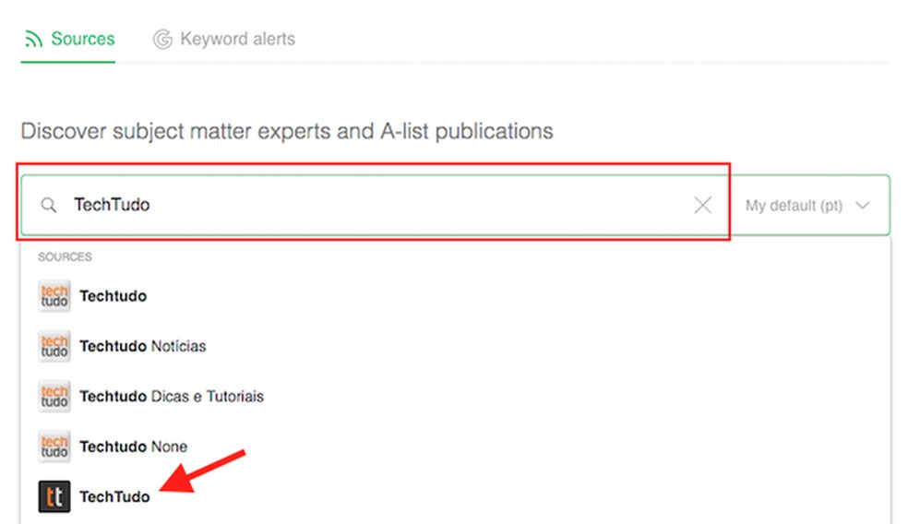Click the RSS feed icon beside Sources
Viewport: 908px width, 524px height.
coord(34,40)
